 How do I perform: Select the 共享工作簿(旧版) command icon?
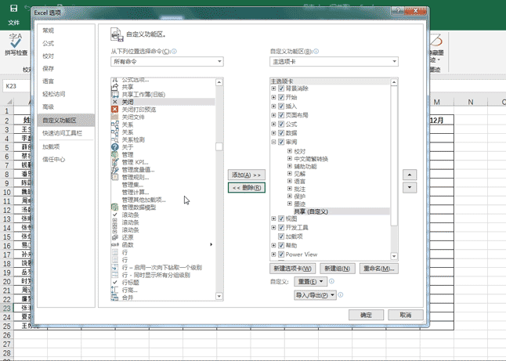click(x=114, y=95)
